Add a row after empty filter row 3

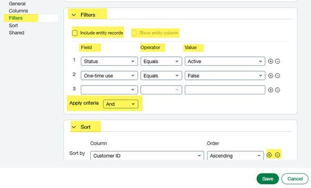[x=271, y=90]
